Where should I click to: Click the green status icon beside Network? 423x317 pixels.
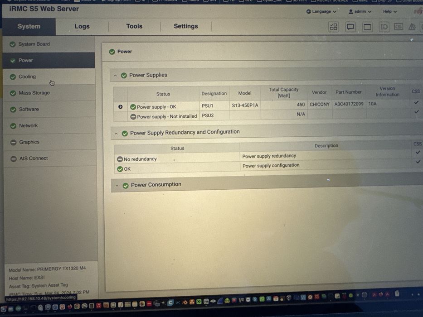click(13, 126)
